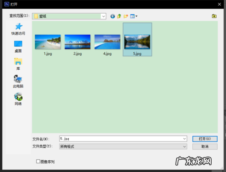Create a new folder icon
Image resolution: width=226 pixels, height=172 pixels.
(x=126, y=16)
